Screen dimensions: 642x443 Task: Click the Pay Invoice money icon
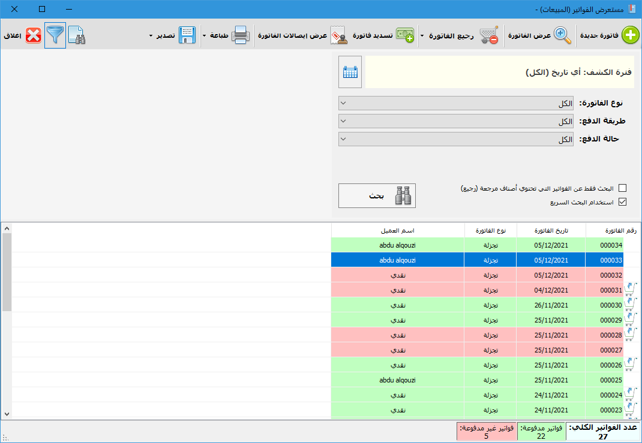(405, 35)
